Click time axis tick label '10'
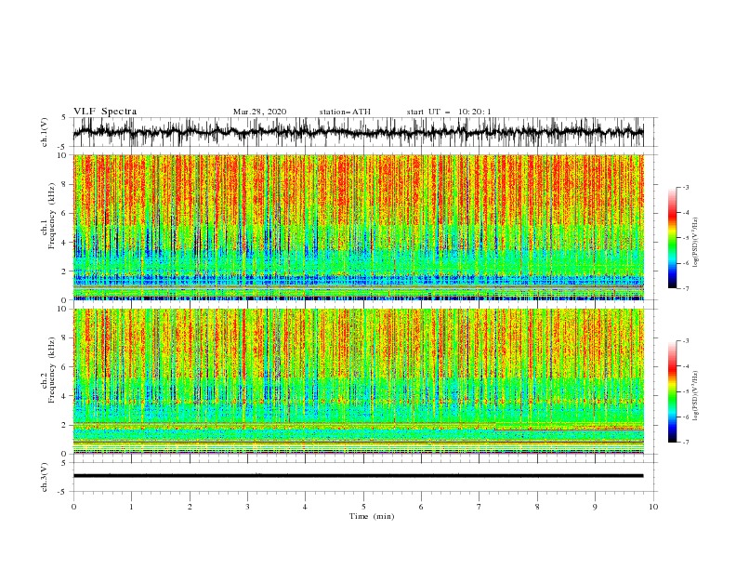736x569 pixels. 653,507
